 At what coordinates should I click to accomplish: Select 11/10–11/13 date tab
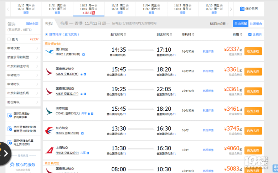[26, 9]
